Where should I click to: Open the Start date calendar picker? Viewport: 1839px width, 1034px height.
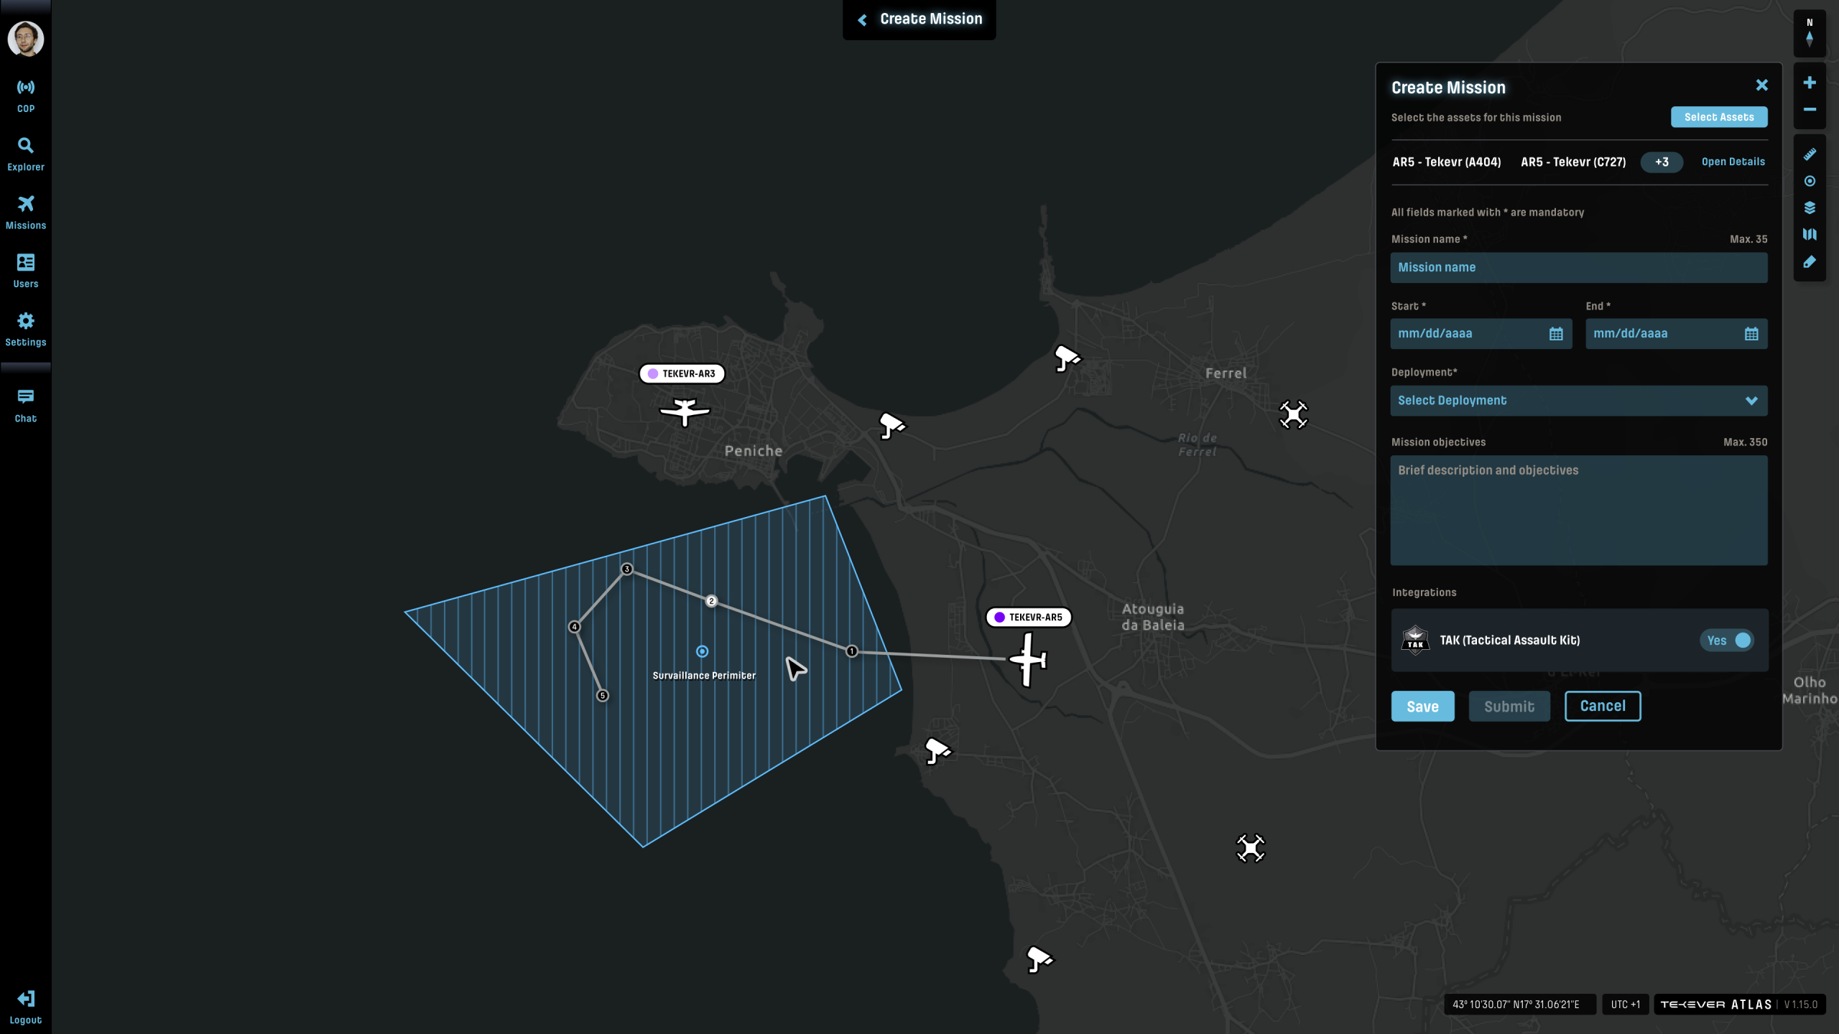click(1556, 334)
